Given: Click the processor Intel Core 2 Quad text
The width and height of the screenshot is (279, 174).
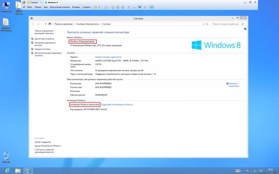Looking at the screenshot, I should coord(121,61).
